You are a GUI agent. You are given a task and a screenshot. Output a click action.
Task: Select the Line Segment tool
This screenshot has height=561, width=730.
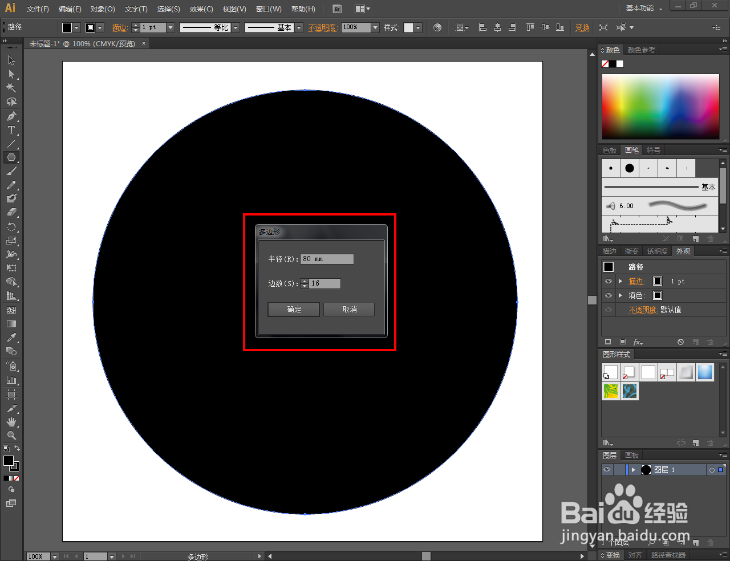coord(11,144)
